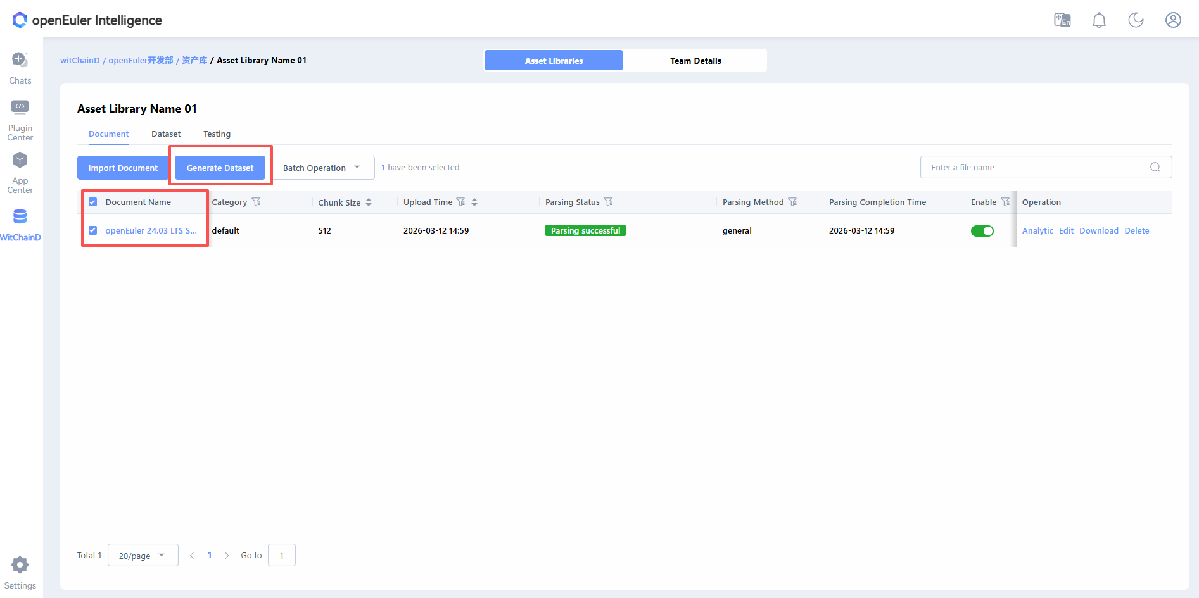The image size is (1199, 598).
Task: Download the openEuler document
Action: (1099, 231)
